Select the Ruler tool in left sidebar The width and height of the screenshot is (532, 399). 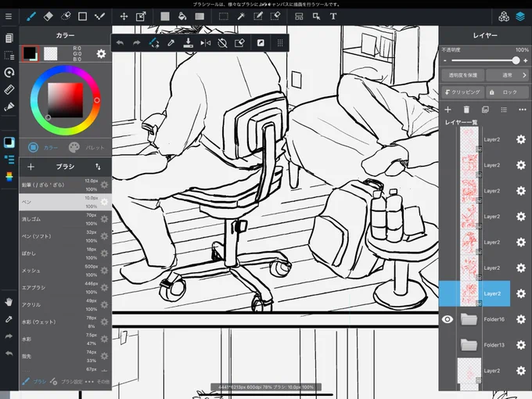(x=9, y=89)
